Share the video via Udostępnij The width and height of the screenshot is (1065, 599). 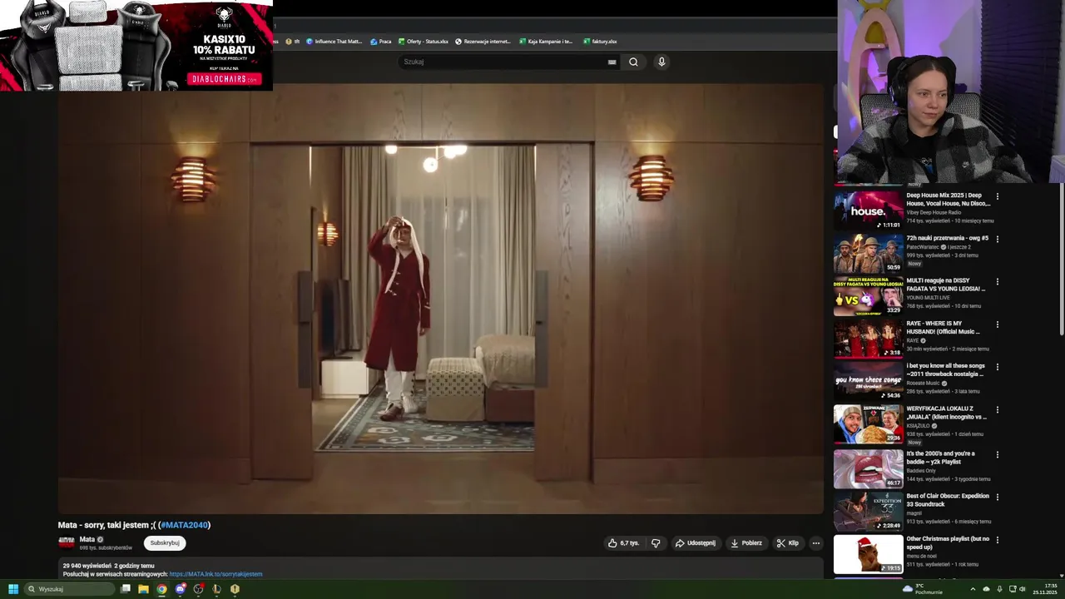click(x=695, y=543)
